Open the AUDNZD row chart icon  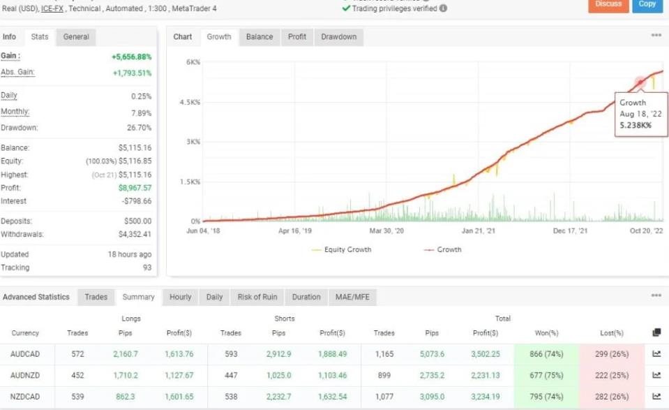656,375
